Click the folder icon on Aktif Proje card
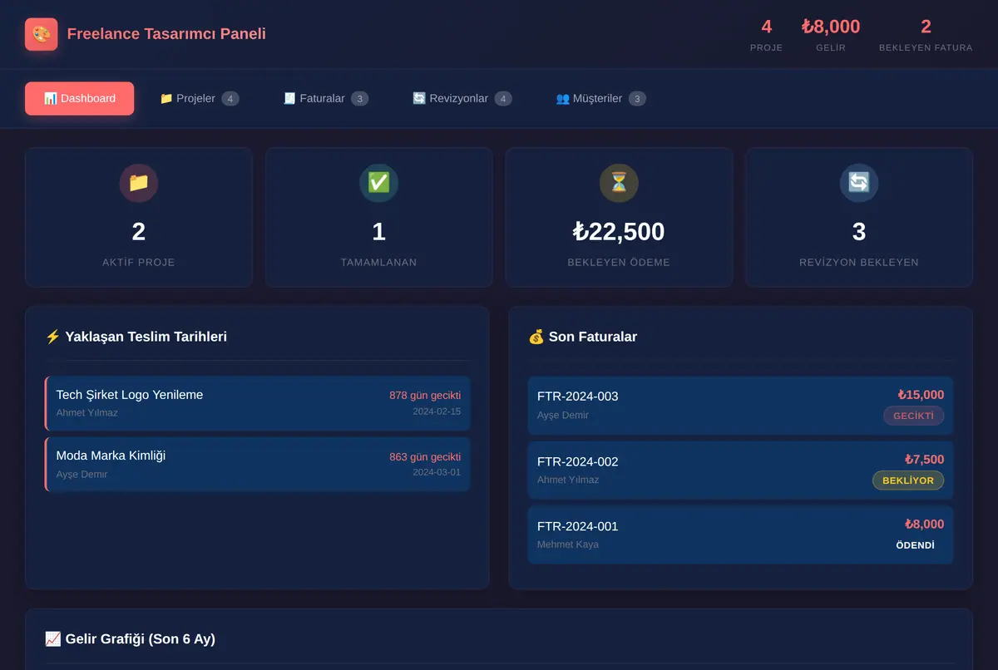The image size is (998, 670). pyautogui.click(x=139, y=183)
